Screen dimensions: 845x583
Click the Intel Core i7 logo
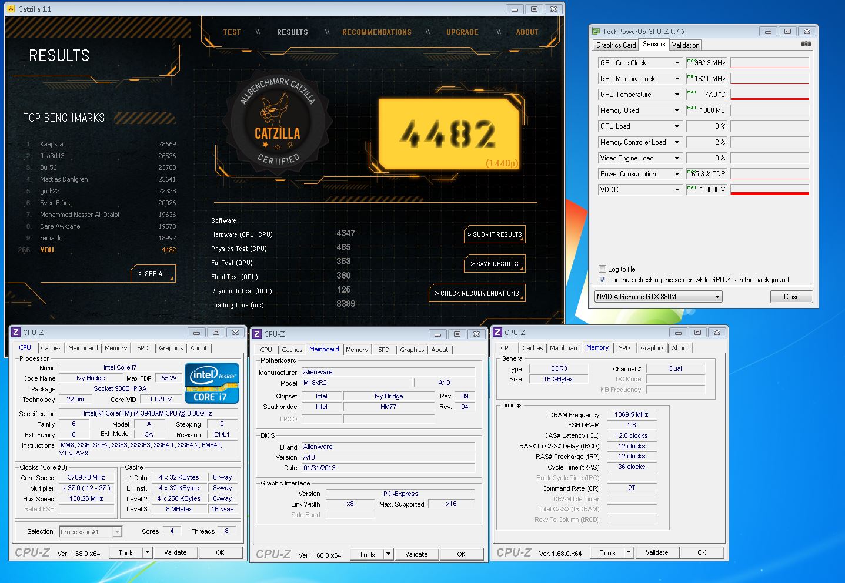click(212, 383)
